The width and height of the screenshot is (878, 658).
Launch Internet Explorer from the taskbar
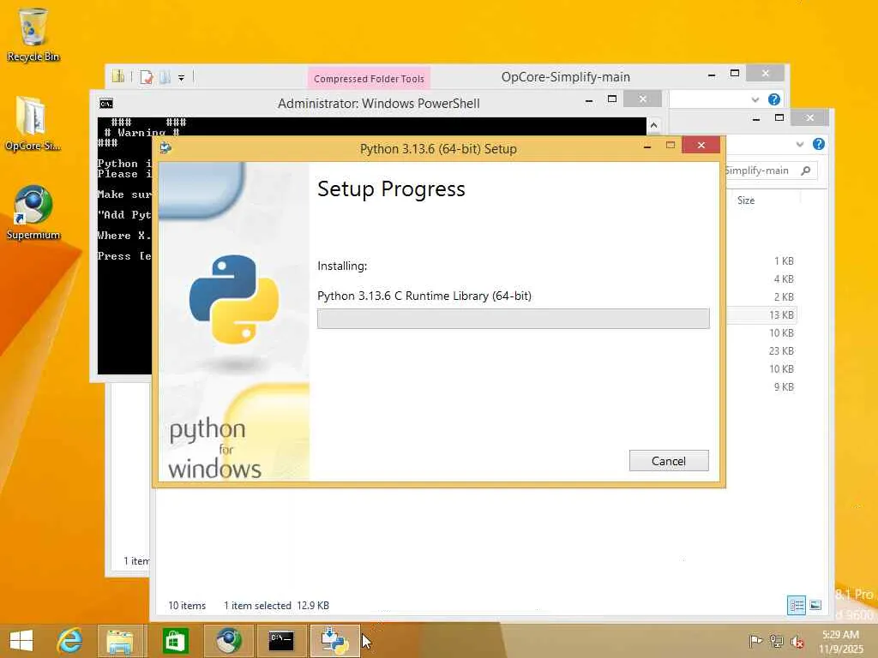tap(70, 641)
